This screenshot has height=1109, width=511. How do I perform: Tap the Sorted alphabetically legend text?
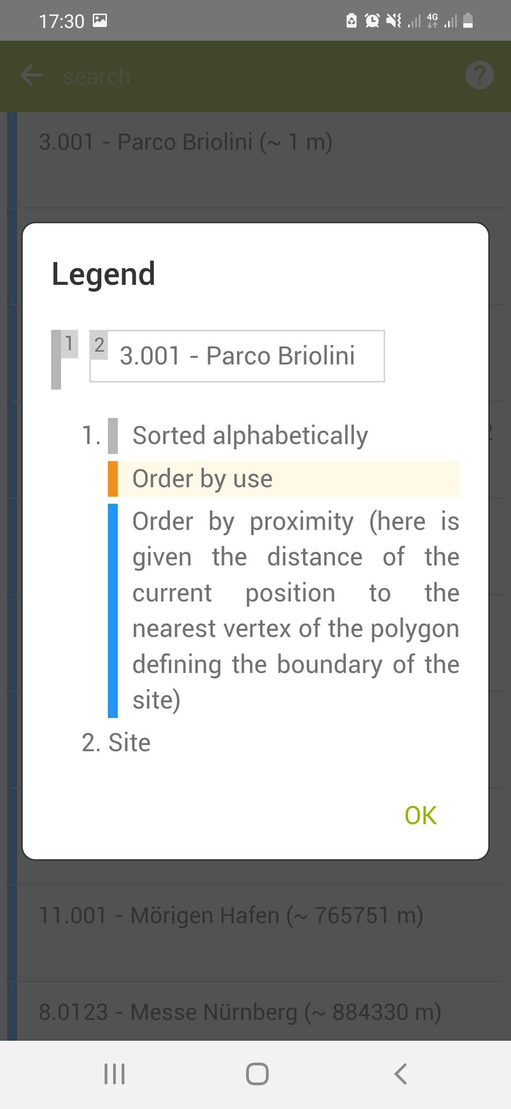[x=250, y=436]
